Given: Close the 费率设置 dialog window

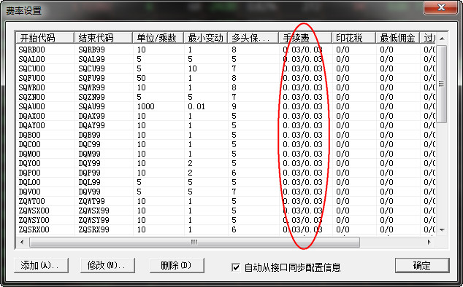Looking at the screenshot, I should pyautogui.click(x=441, y=7).
